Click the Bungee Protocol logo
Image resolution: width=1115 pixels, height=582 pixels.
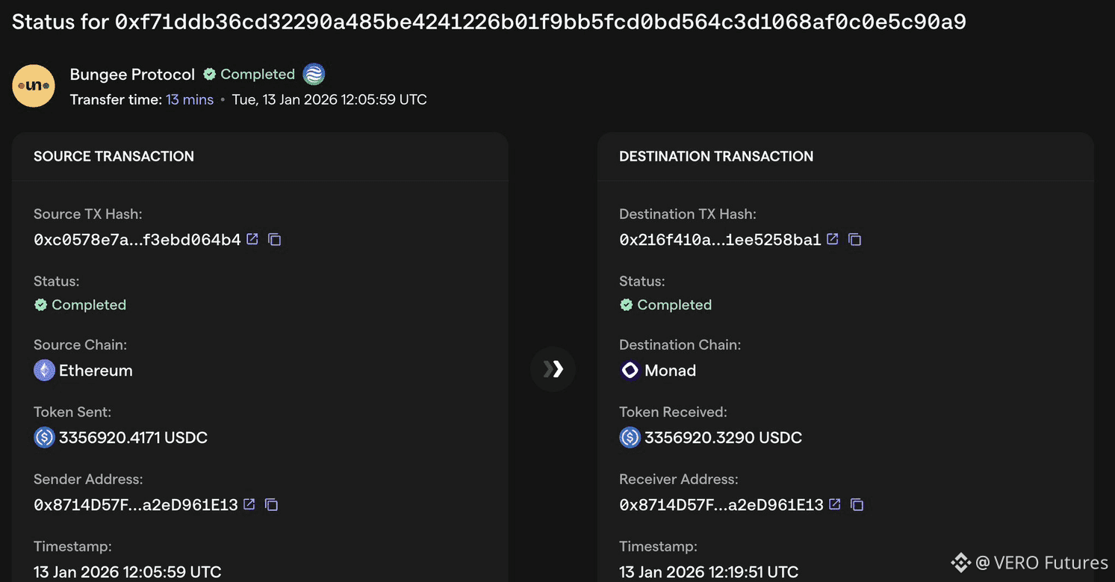tap(34, 85)
